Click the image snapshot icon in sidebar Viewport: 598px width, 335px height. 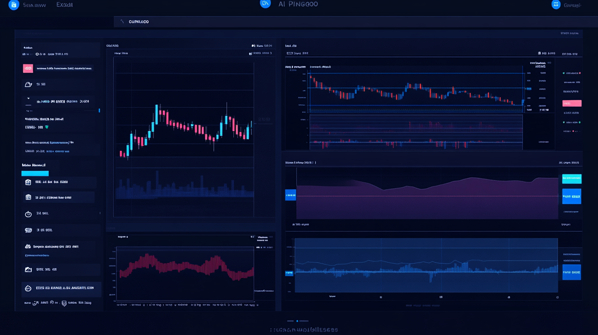point(28,269)
